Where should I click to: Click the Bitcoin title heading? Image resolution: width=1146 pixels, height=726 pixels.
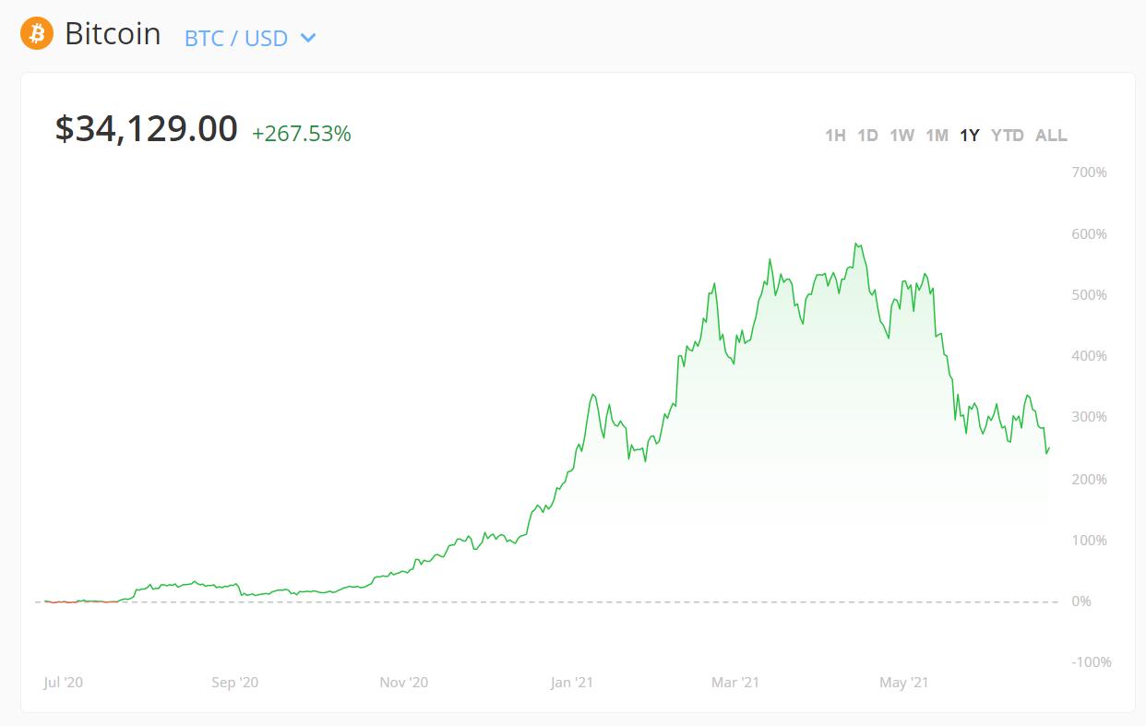pyautogui.click(x=113, y=34)
